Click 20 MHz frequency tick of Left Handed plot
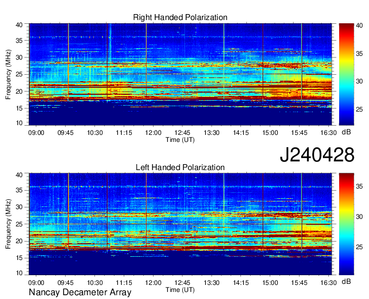This screenshot has width=369, height=299. pyautogui.click(x=19, y=241)
